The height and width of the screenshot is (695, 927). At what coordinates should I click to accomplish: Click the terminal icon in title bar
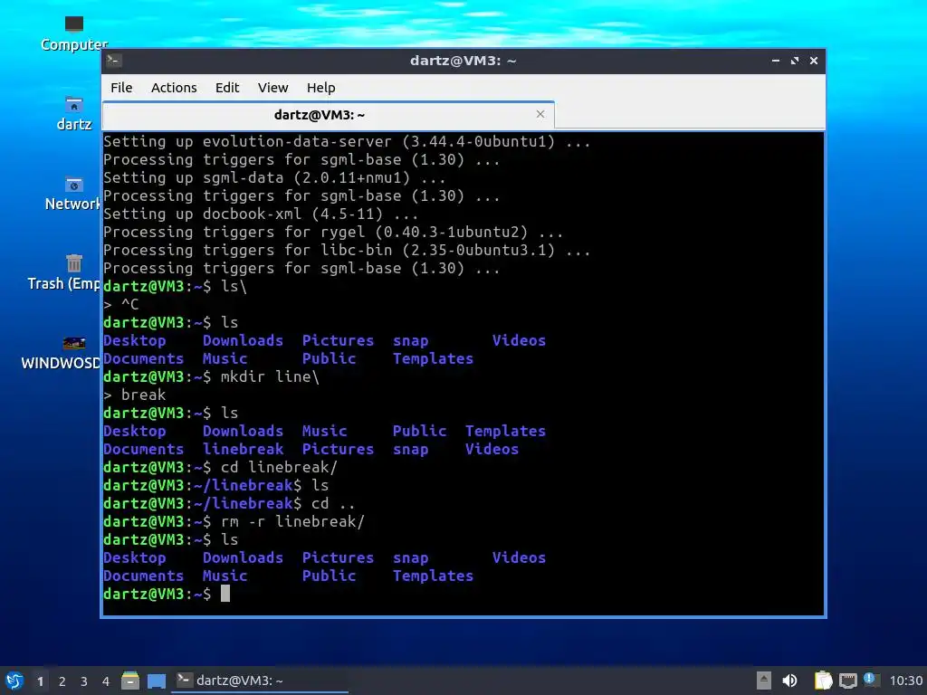(114, 61)
